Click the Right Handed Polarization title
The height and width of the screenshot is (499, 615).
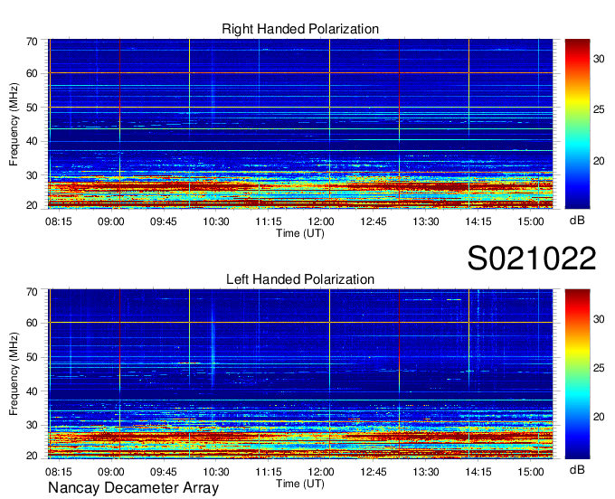(300, 29)
